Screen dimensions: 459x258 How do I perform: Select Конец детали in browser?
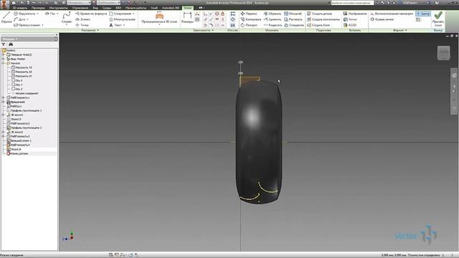click(x=17, y=153)
